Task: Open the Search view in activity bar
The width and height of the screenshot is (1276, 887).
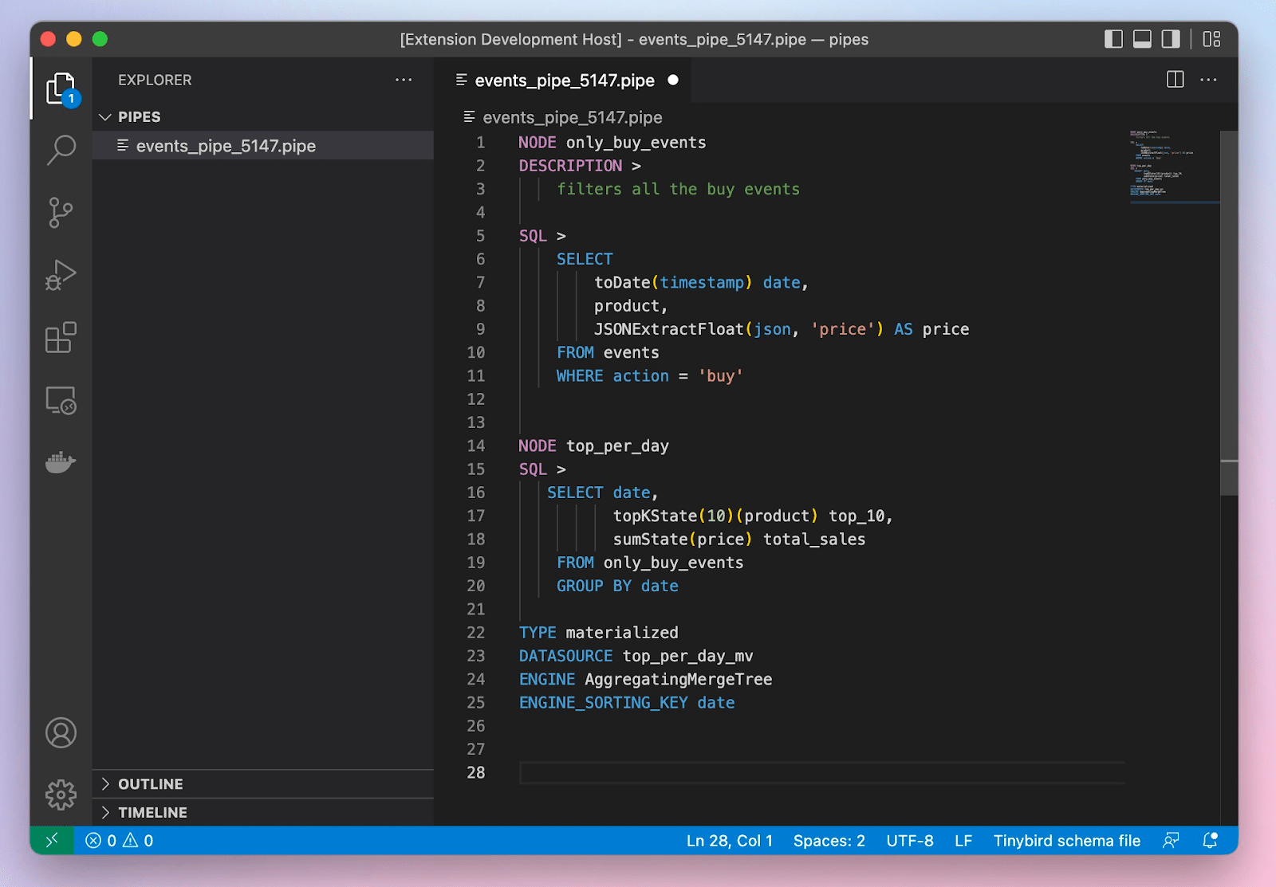Action: [61, 149]
